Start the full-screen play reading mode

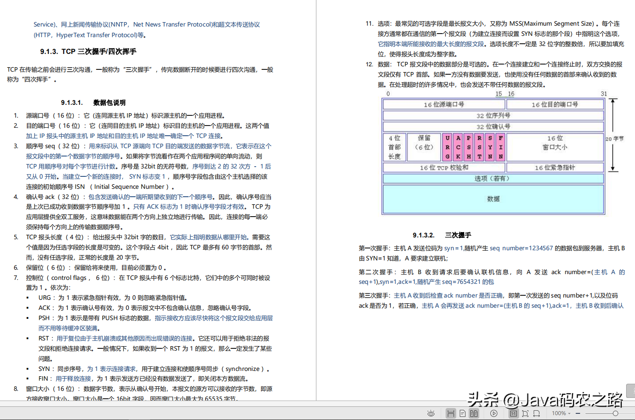click(494, 413)
